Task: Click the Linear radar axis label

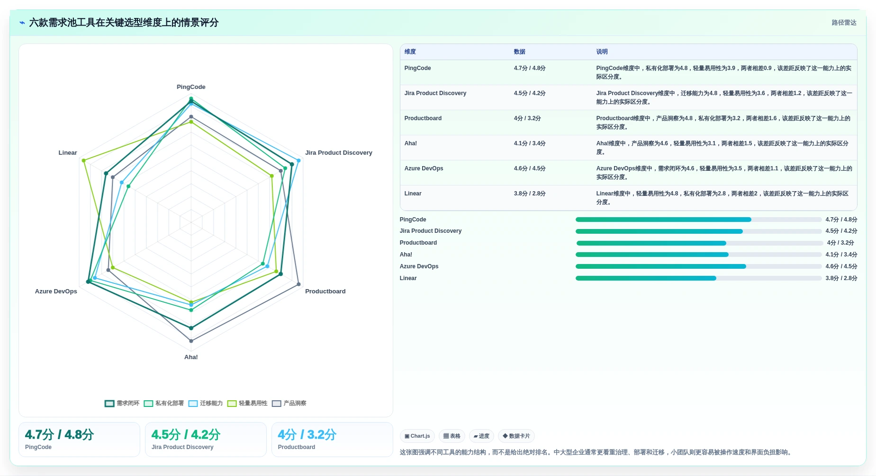Action: coord(68,153)
